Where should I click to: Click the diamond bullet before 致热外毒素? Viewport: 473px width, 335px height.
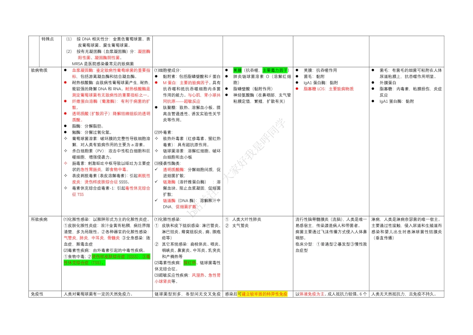(156, 138)
